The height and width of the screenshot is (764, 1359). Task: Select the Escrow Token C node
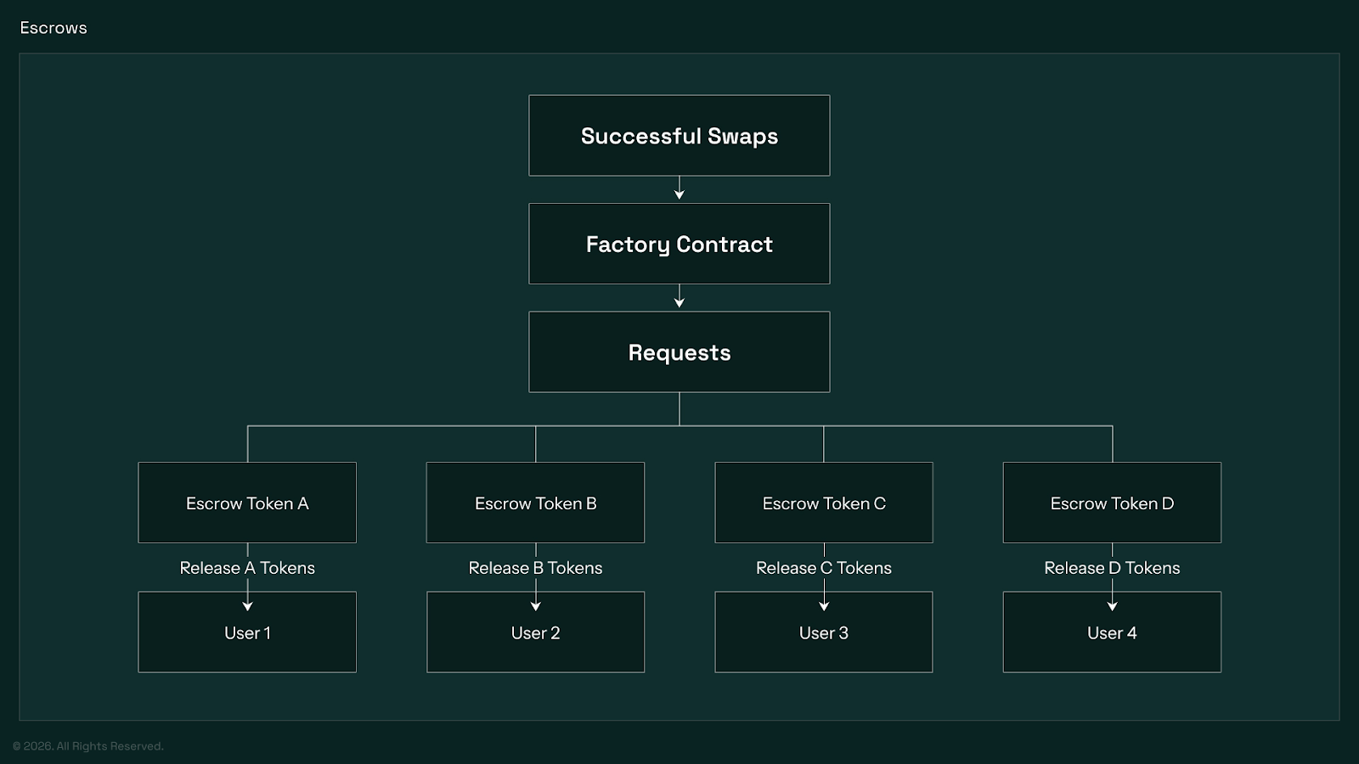click(823, 503)
